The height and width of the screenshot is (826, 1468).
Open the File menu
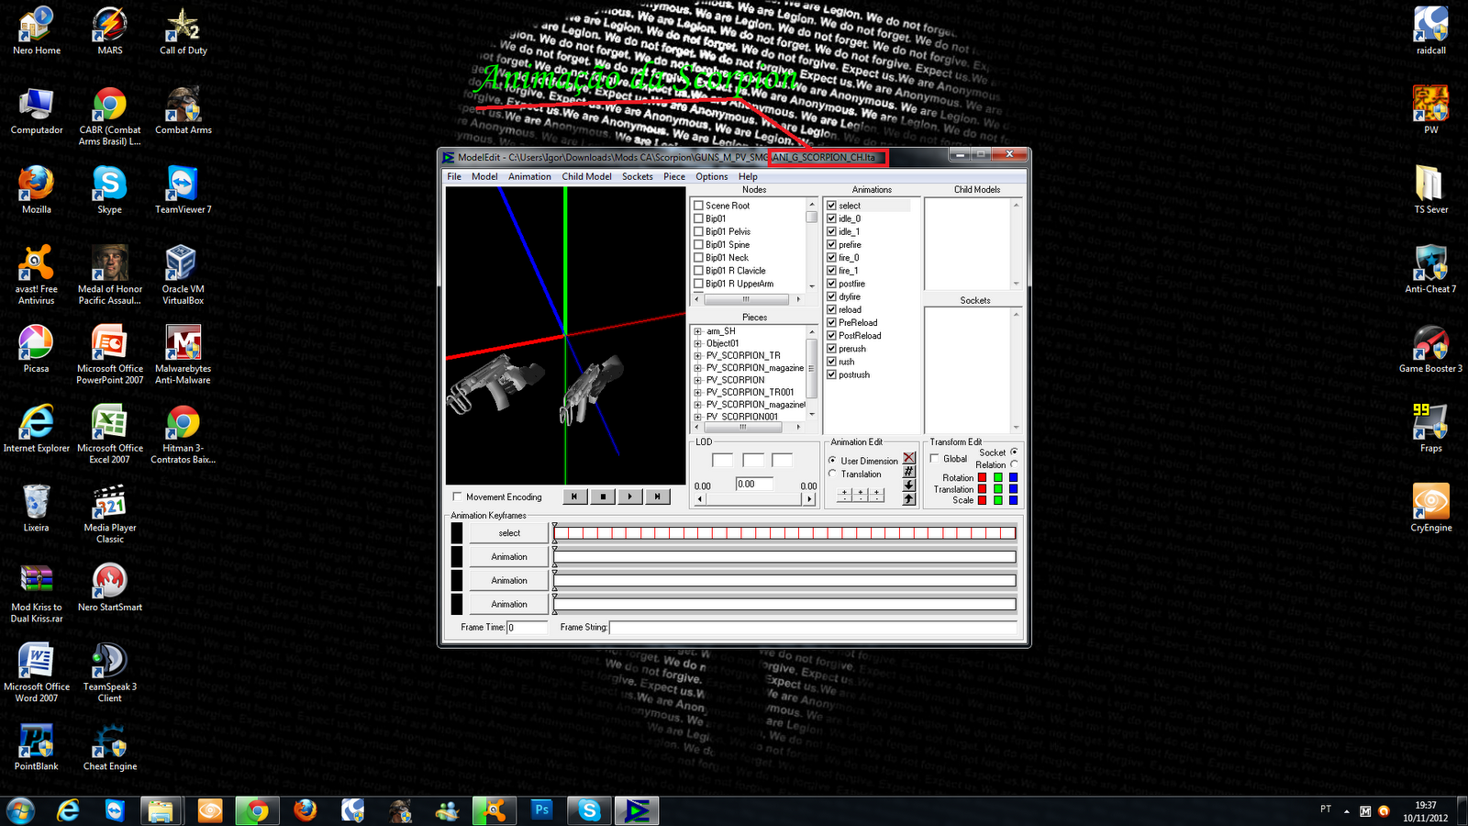point(454,176)
